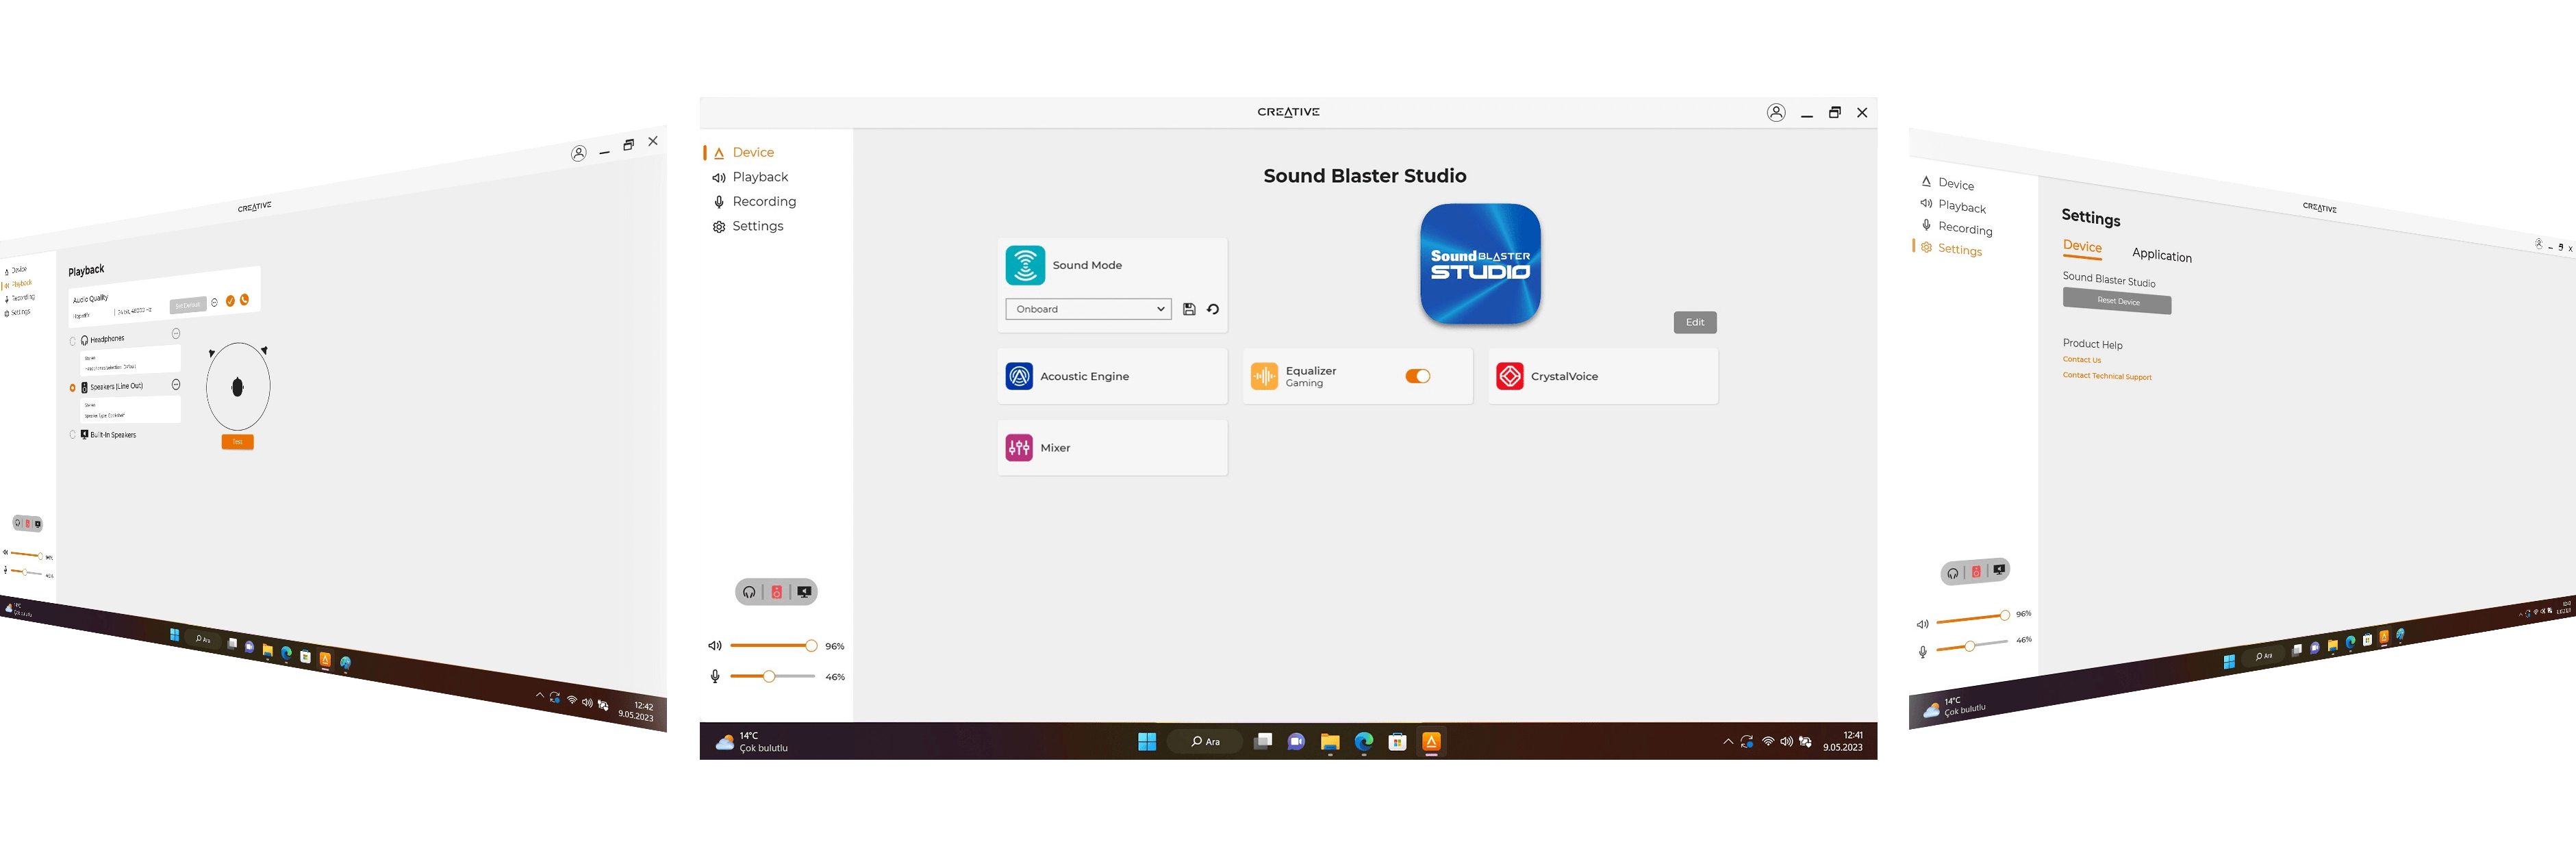
Task: Open the Equalizer waveform icon card
Action: pyautogui.click(x=1264, y=376)
